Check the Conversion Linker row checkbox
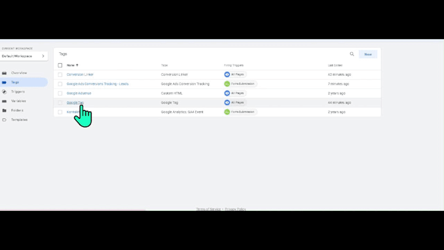Viewport: 444px width, 250px height. 60,75
